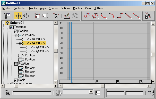
Task: Open the track set dropdown list
Action: (91, 92)
